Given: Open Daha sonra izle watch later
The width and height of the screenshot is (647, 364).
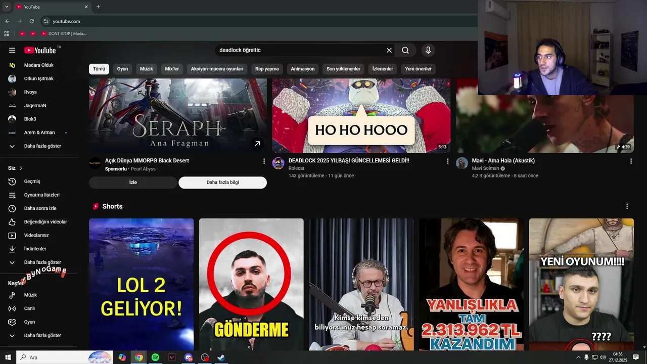Looking at the screenshot, I should [x=40, y=208].
